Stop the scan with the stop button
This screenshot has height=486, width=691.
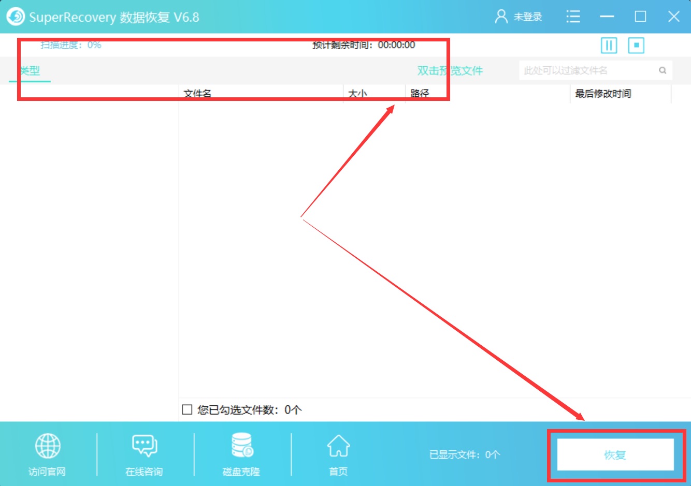coord(636,46)
